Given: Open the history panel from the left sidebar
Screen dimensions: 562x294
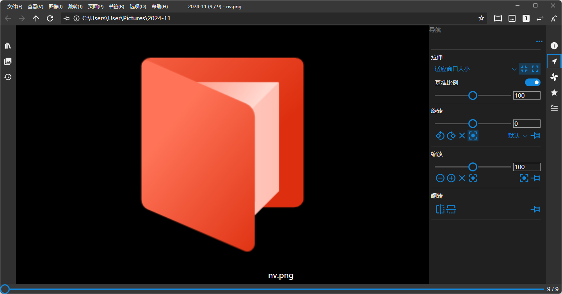Looking at the screenshot, I should (x=8, y=77).
